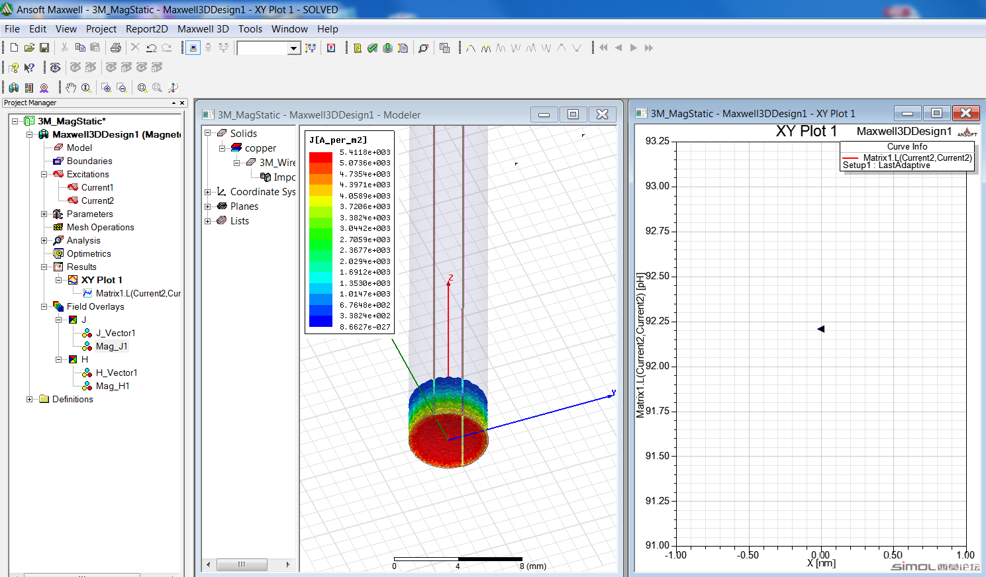Screen dimensions: 986x577
Task: Select the Optimetrics tree item
Action: (x=89, y=253)
